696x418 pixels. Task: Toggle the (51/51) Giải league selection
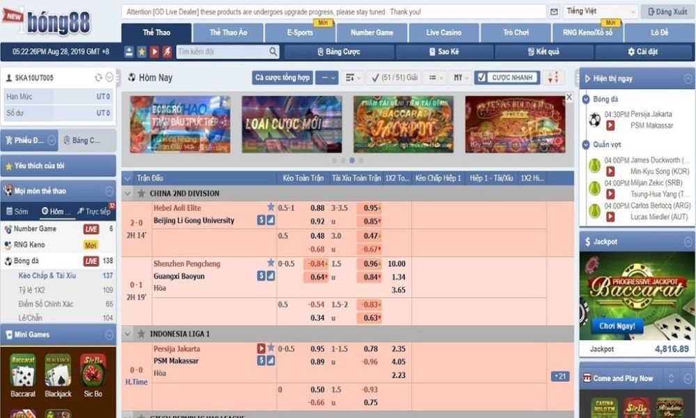click(x=395, y=78)
